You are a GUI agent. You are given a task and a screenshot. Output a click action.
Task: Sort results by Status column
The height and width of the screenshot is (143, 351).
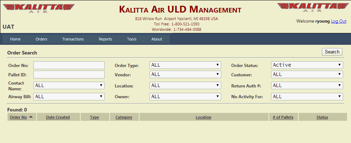[322, 117]
